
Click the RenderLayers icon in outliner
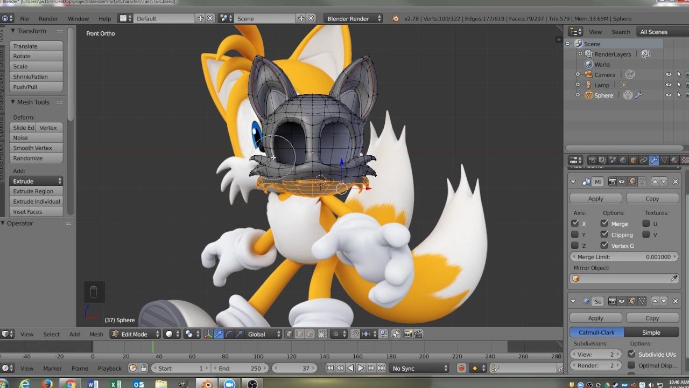[589, 54]
